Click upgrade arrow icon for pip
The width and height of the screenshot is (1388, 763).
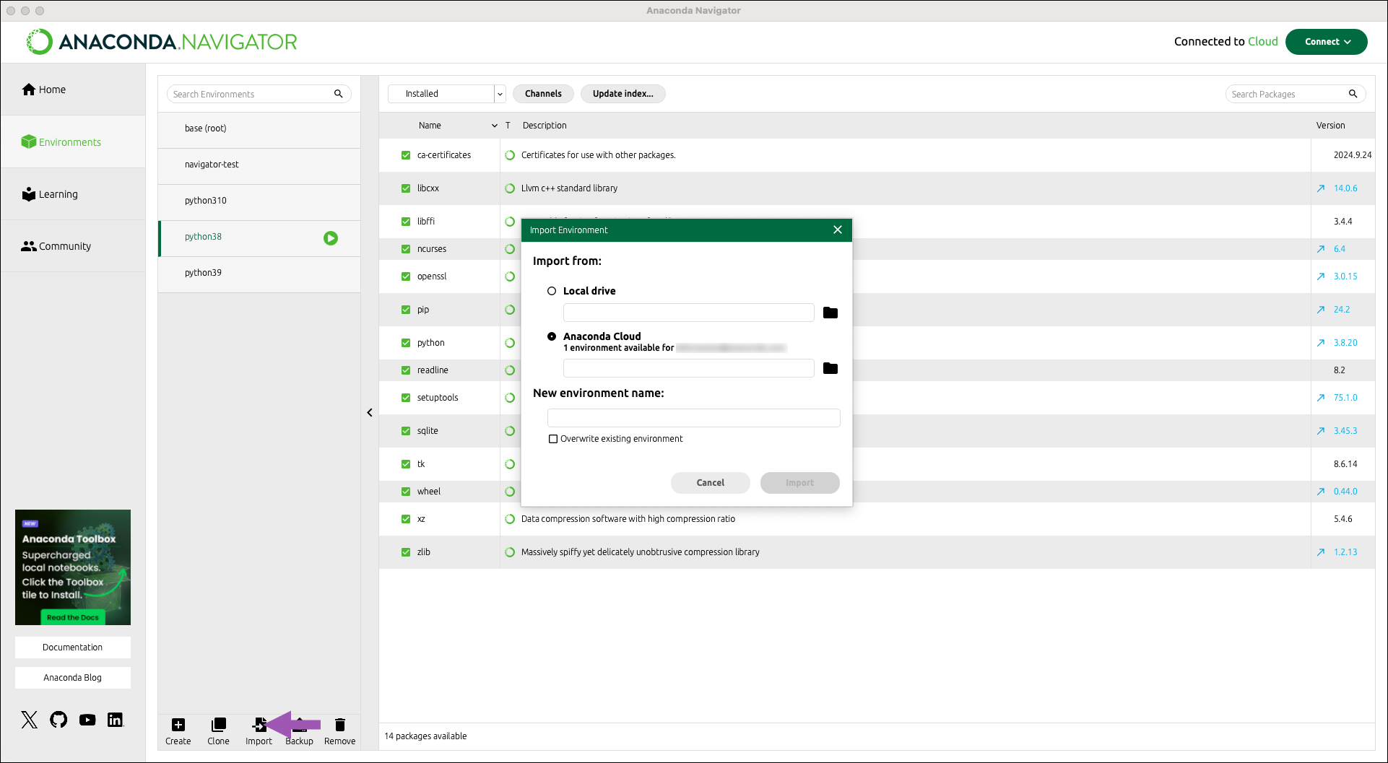(x=1320, y=310)
